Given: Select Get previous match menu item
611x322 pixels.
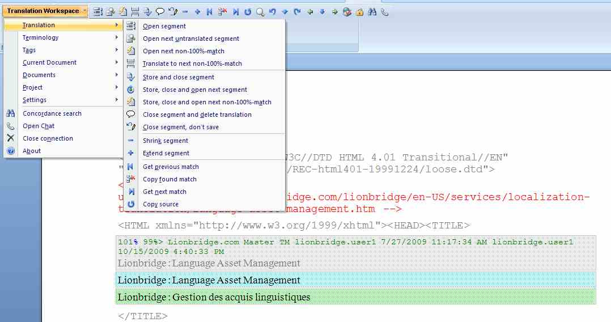Looking at the screenshot, I should tap(205, 167).
